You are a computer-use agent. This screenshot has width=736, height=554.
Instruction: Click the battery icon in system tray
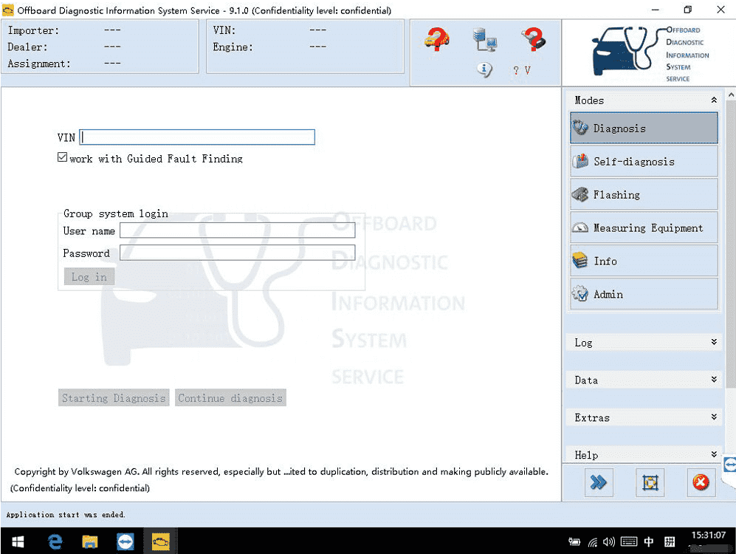[x=574, y=541]
